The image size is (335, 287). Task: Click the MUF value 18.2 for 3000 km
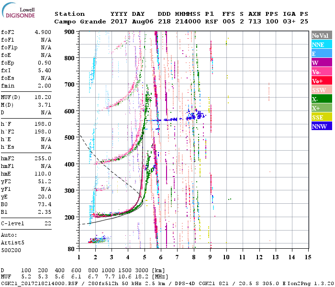click(x=142, y=277)
